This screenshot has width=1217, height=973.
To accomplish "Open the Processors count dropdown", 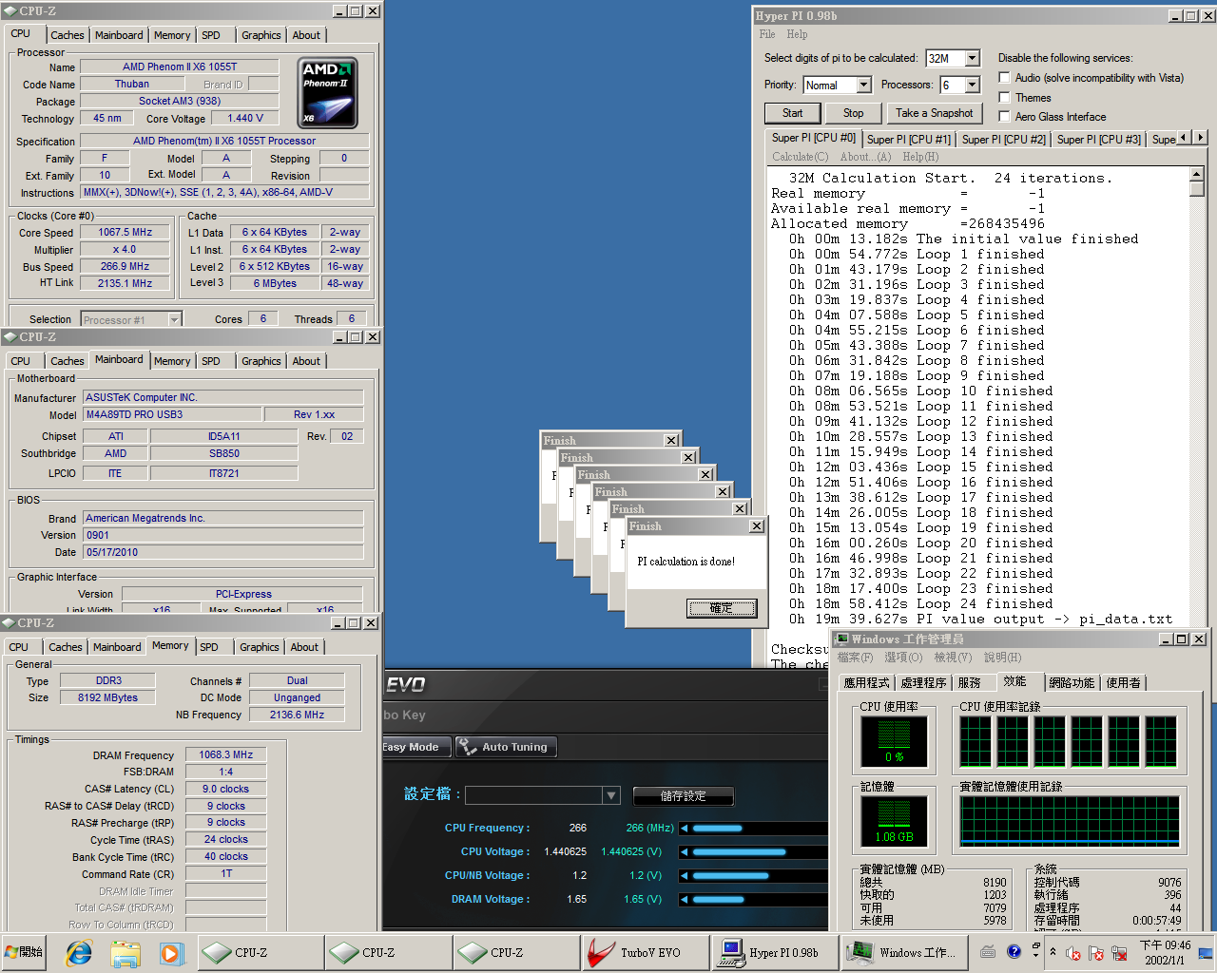I will [x=972, y=85].
